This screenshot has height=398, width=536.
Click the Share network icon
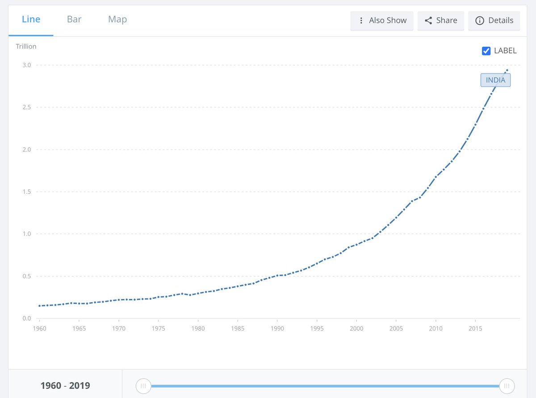428,21
